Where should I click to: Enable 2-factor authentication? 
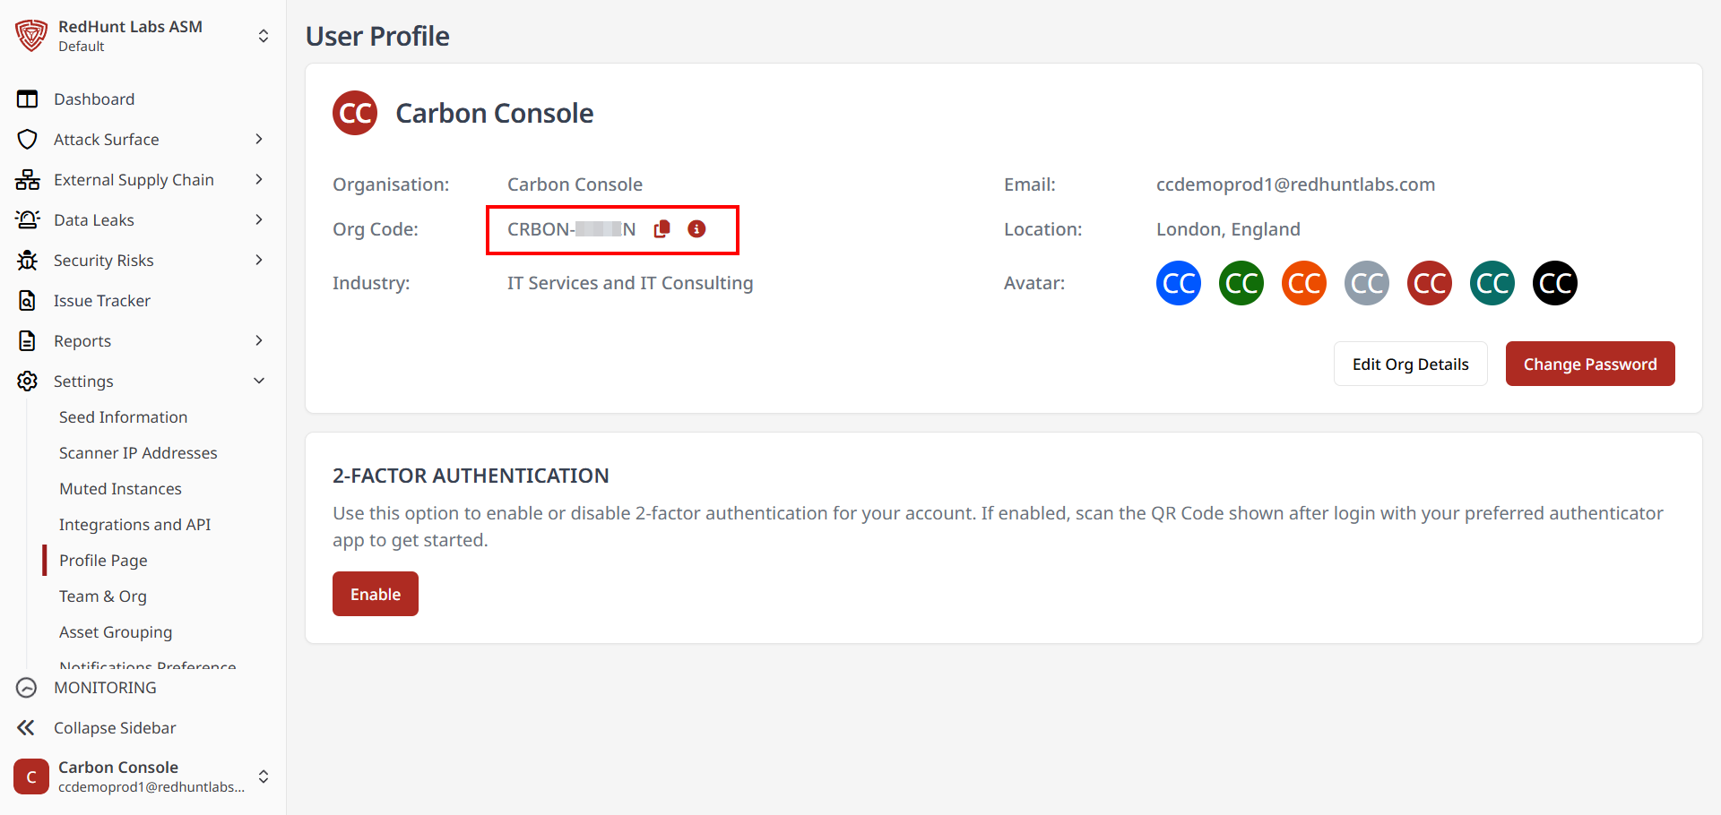pyautogui.click(x=376, y=594)
